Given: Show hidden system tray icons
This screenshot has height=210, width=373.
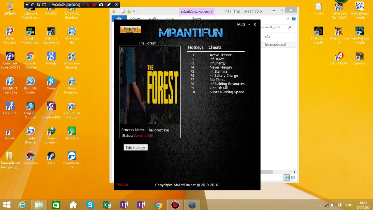Looking at the screenshot, I should click(x=320, y=205).
